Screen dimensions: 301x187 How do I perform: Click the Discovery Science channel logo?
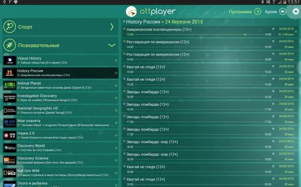pos(10,160)
